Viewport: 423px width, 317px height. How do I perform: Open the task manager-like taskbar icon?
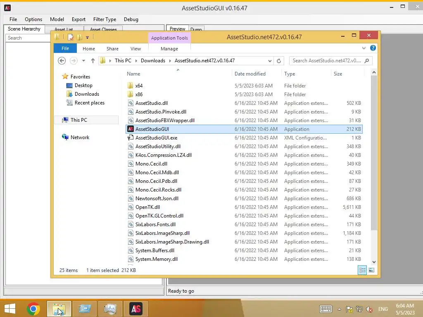tap(110, 309)
